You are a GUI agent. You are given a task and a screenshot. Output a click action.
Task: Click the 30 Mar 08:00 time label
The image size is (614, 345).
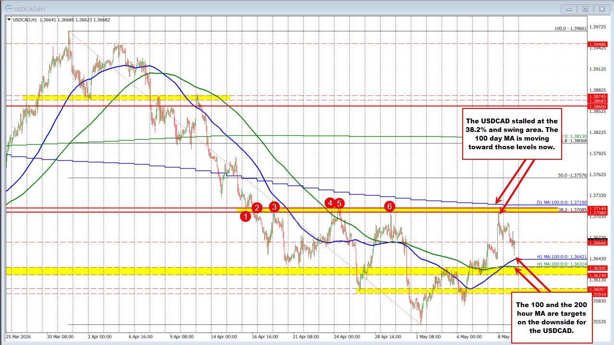pyautogui.click(x=60, y=336)
